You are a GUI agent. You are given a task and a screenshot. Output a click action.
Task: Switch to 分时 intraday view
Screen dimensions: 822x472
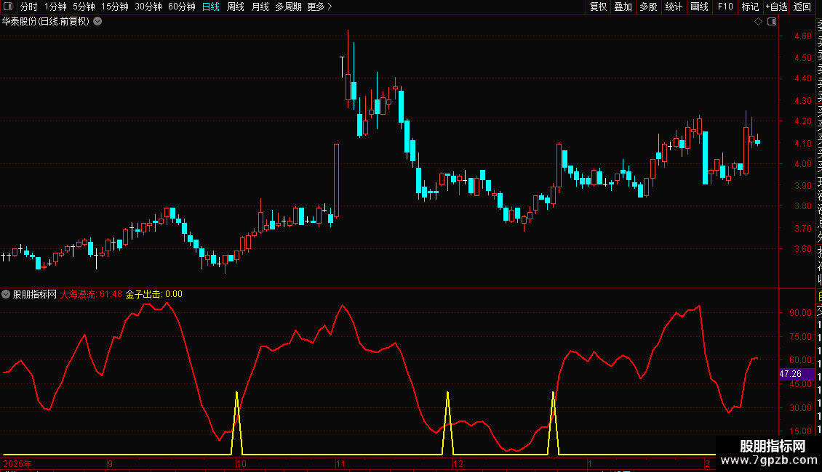click(x=28, y=7)
